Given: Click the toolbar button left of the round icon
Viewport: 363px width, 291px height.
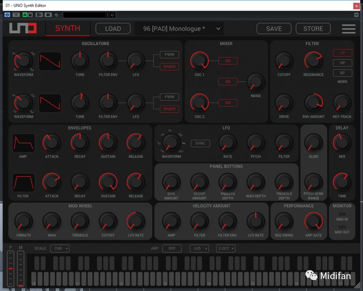Looking at the screenshot, I should 48,15.
